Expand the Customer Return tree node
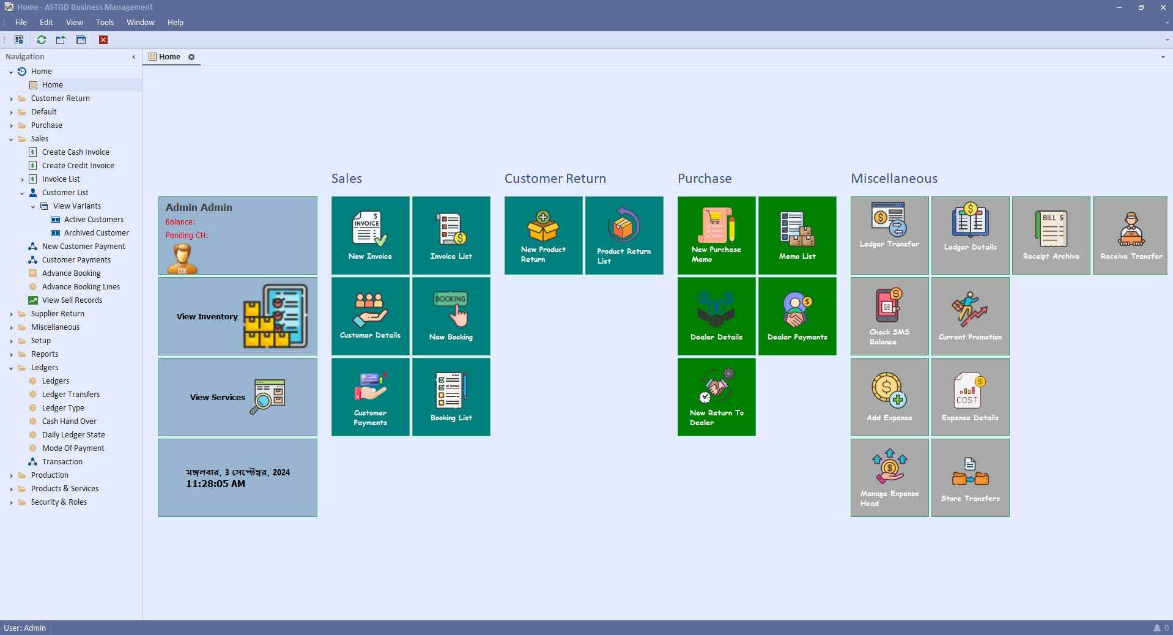 pyautogui.click(x=11, y=98)
